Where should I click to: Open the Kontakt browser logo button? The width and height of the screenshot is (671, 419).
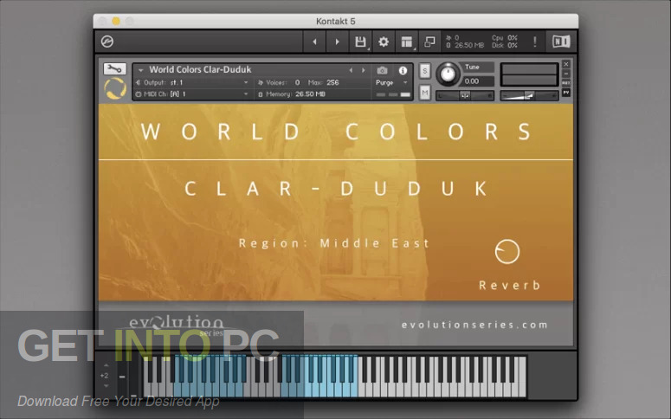click(107, 42)
